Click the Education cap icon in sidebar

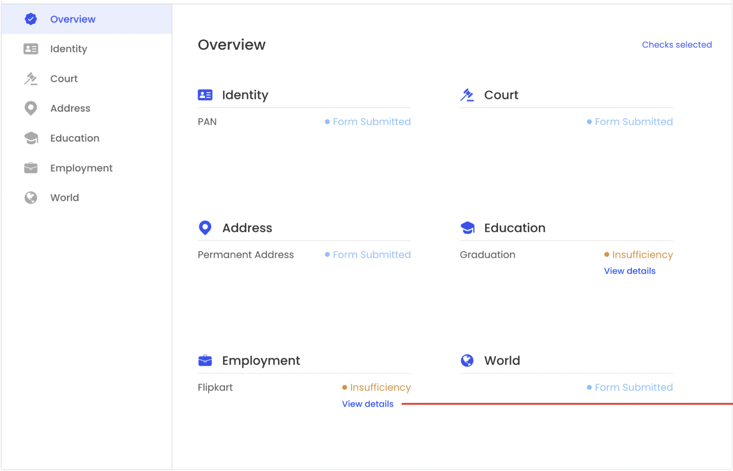pos(31,138)
